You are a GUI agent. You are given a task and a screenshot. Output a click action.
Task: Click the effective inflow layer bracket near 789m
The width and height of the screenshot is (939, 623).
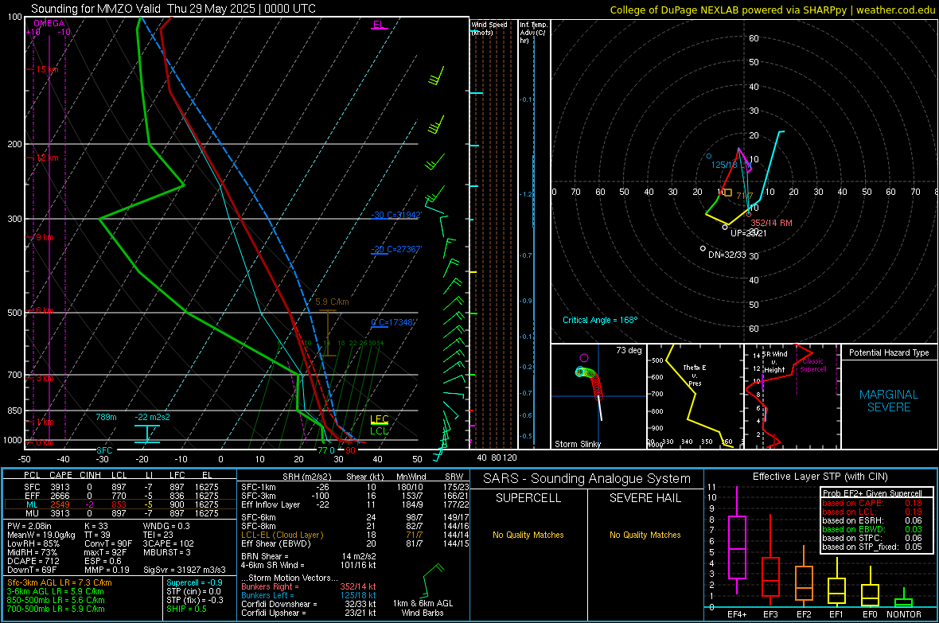click(x=147, y=434)
